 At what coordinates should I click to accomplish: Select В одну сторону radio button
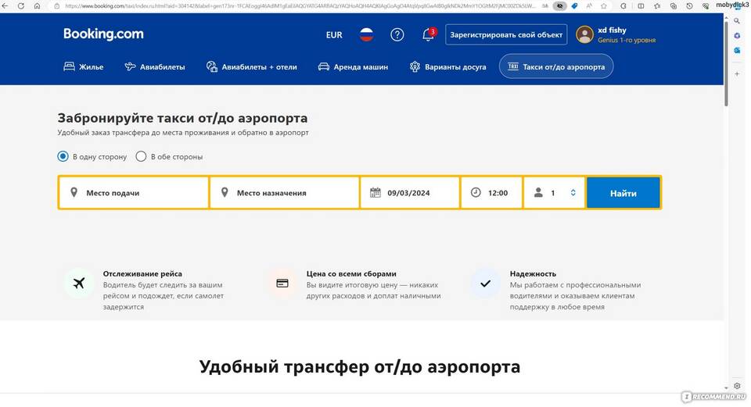point(63,156)
